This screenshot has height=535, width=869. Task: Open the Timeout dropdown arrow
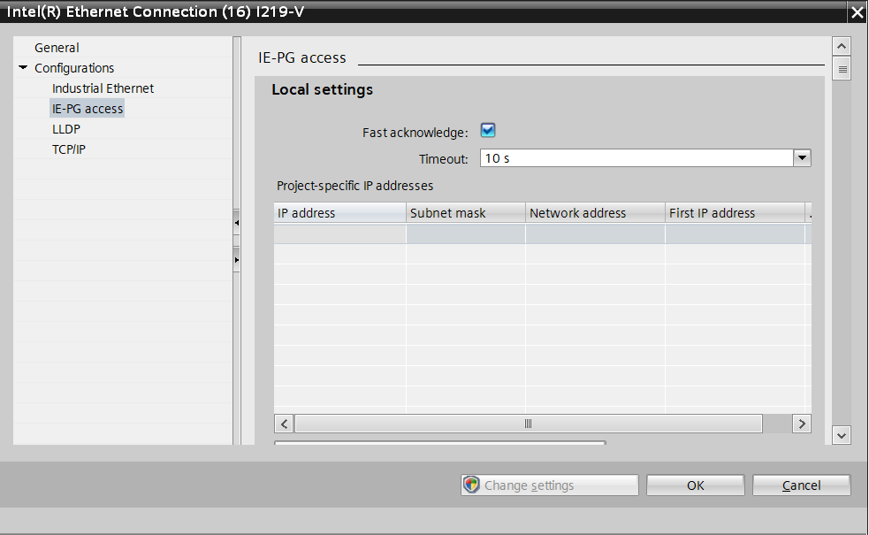pyautogui.click(x=802, y=158)
